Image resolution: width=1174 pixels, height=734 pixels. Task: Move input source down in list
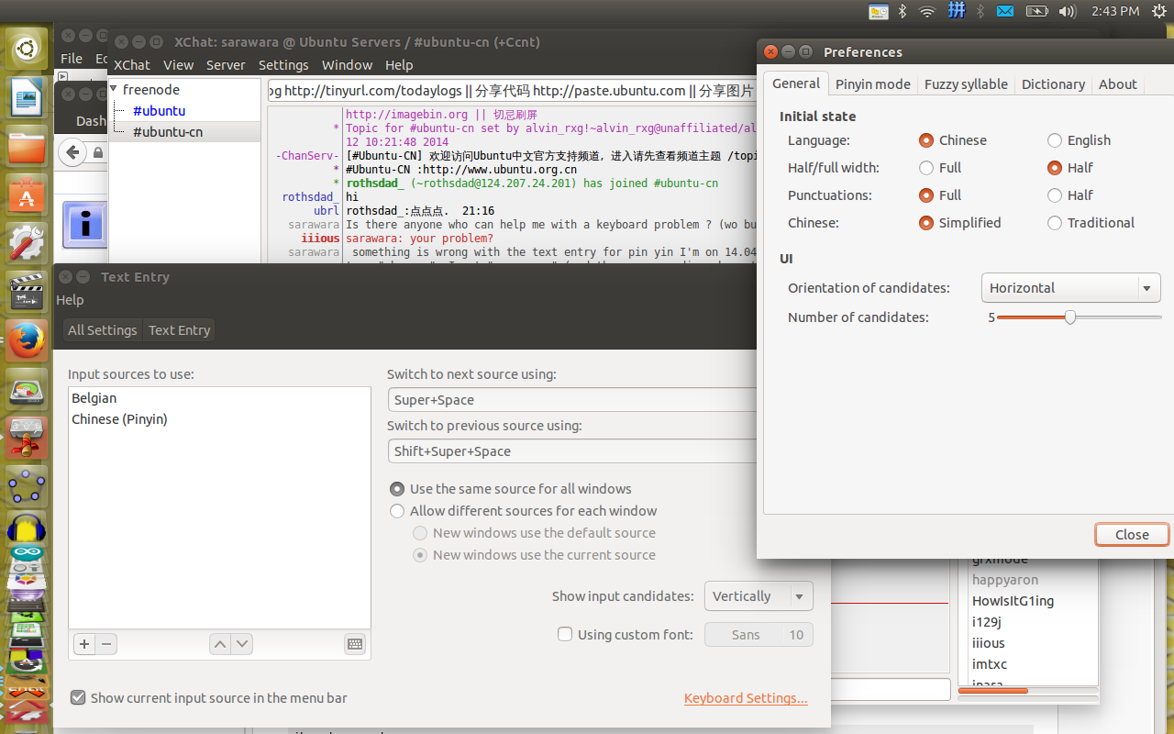(x=242, y=644)
